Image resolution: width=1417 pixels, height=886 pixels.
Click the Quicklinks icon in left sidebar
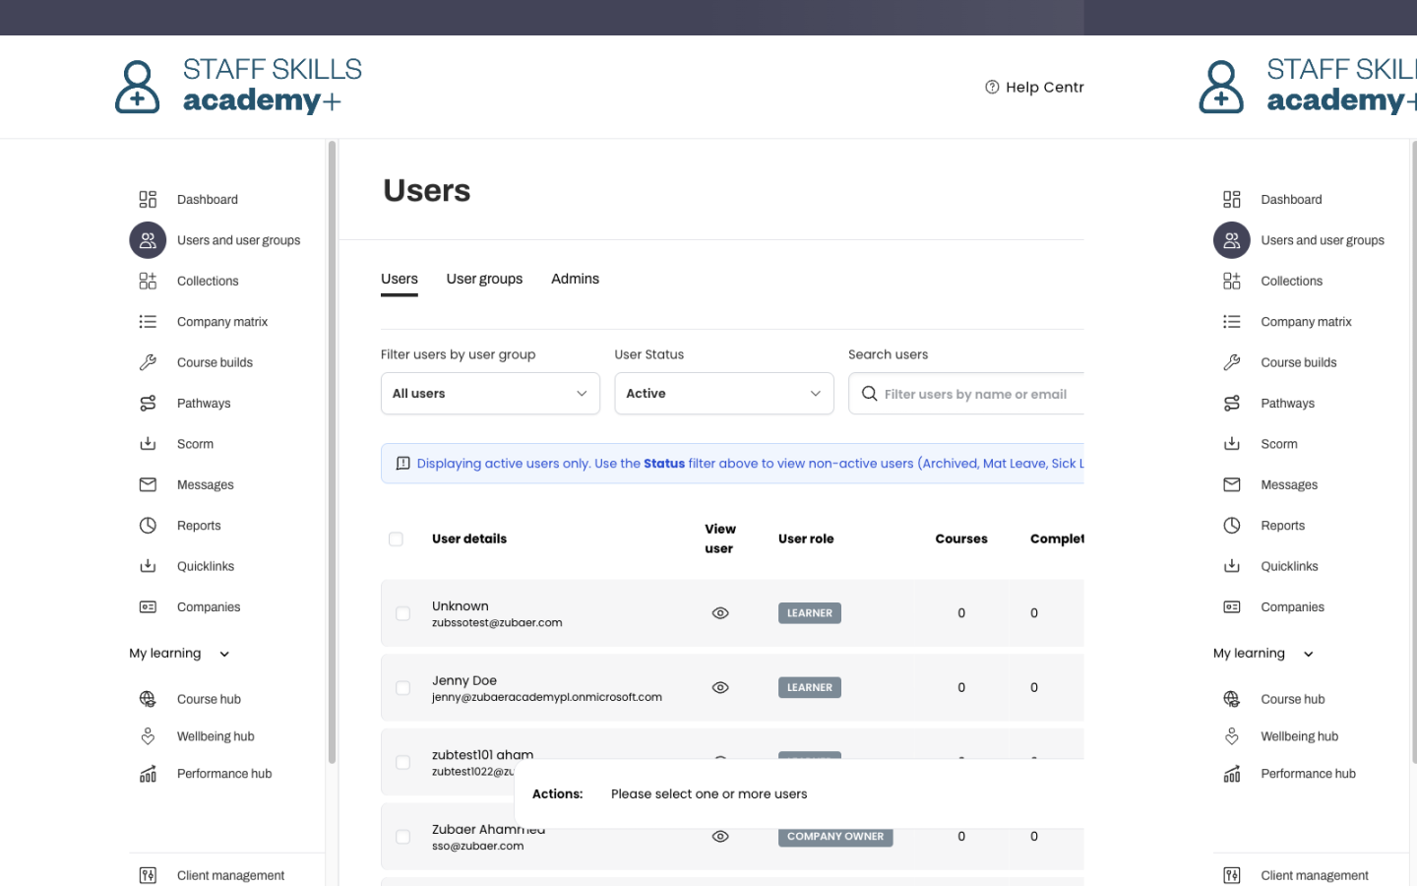click(x=148, y=566)
